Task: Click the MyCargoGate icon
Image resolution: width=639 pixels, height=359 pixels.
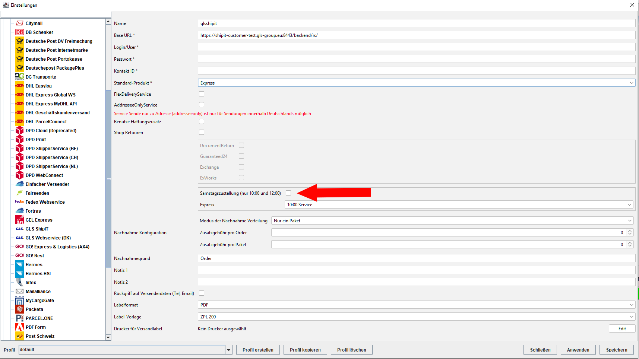Action: [x=20, y=300]
